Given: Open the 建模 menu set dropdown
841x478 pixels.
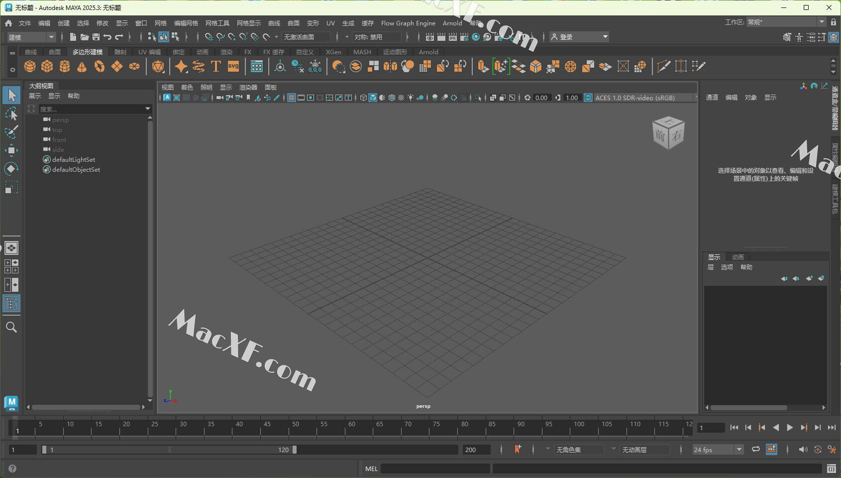Looking at the screenshot, I should tap(31, 37).
